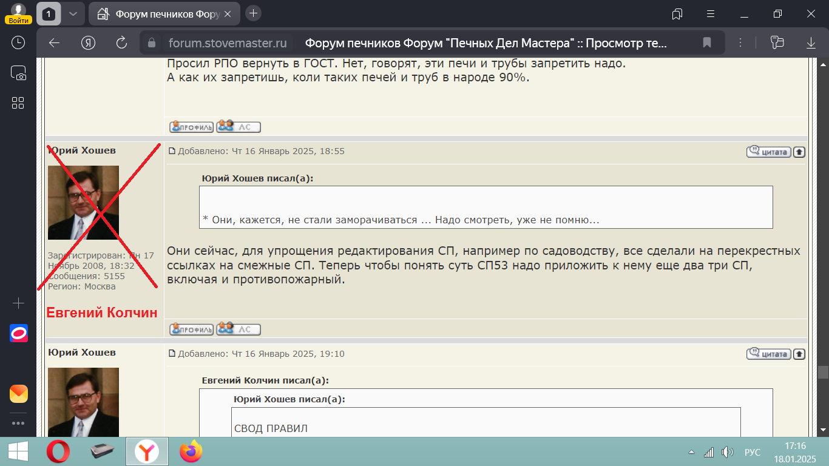Expand hidden system tray icons
Image resolution: width=829 pixels, height=466 pixels.
(691, 452)
